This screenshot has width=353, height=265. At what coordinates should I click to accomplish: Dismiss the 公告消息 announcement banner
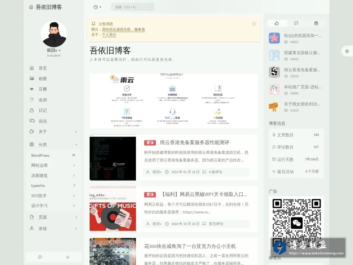[x=254, y=24]
